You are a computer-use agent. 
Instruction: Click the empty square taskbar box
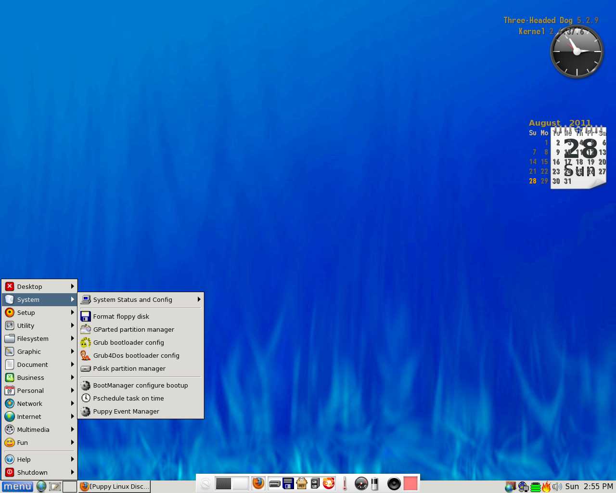pos(70,487)
